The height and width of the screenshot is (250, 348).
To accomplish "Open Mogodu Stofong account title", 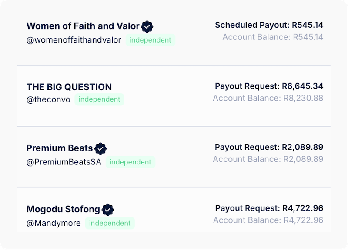I will coord(63,209).
